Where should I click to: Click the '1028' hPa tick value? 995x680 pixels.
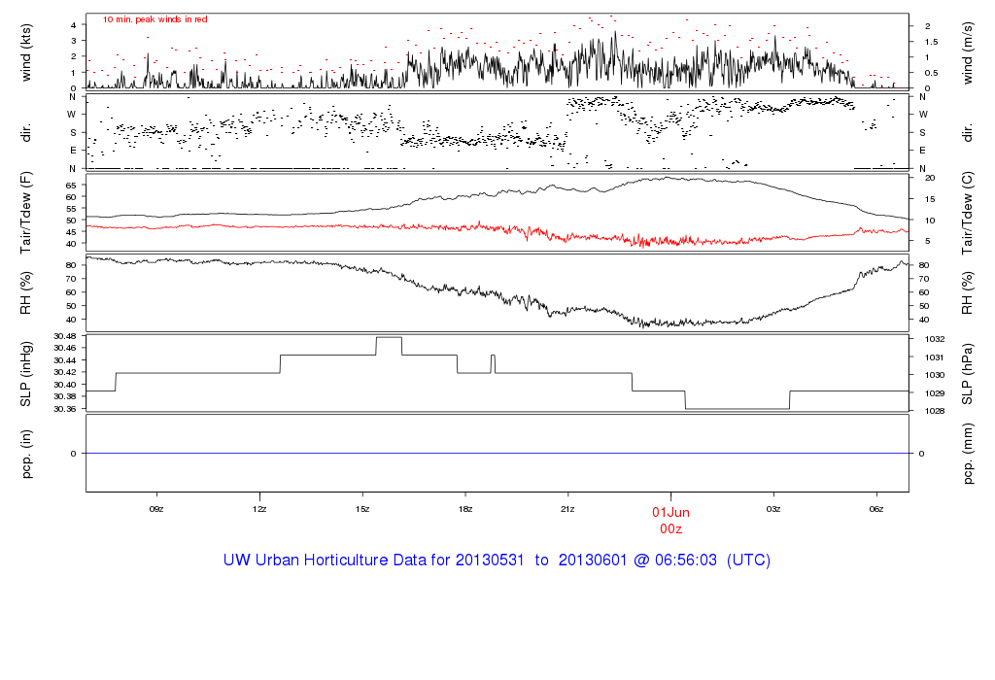935,411
